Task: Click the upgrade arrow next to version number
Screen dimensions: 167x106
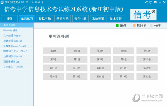Action: tap(42, 2)
